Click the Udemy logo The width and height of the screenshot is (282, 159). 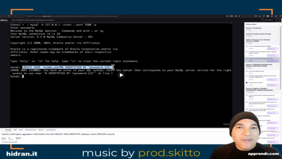(x=4, y=20)
